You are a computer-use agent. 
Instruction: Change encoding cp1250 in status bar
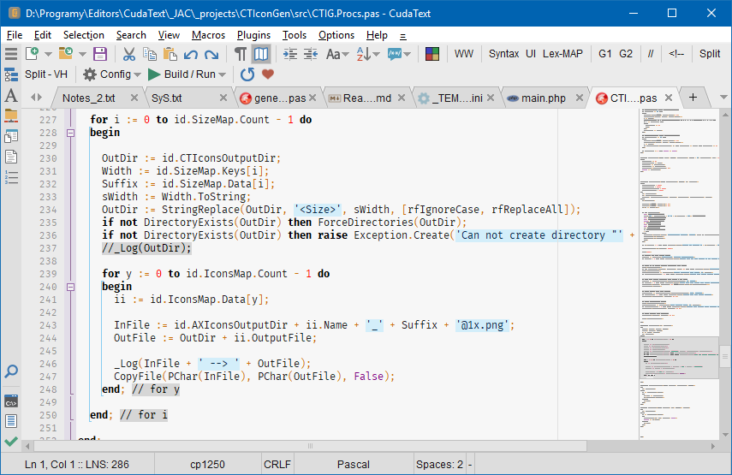click(207, 464)
